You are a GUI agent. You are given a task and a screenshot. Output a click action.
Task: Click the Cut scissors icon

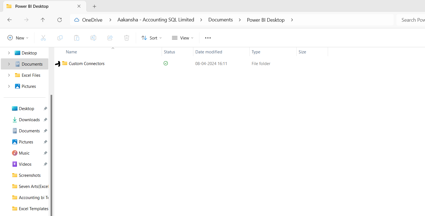click(x=43, y=38)
